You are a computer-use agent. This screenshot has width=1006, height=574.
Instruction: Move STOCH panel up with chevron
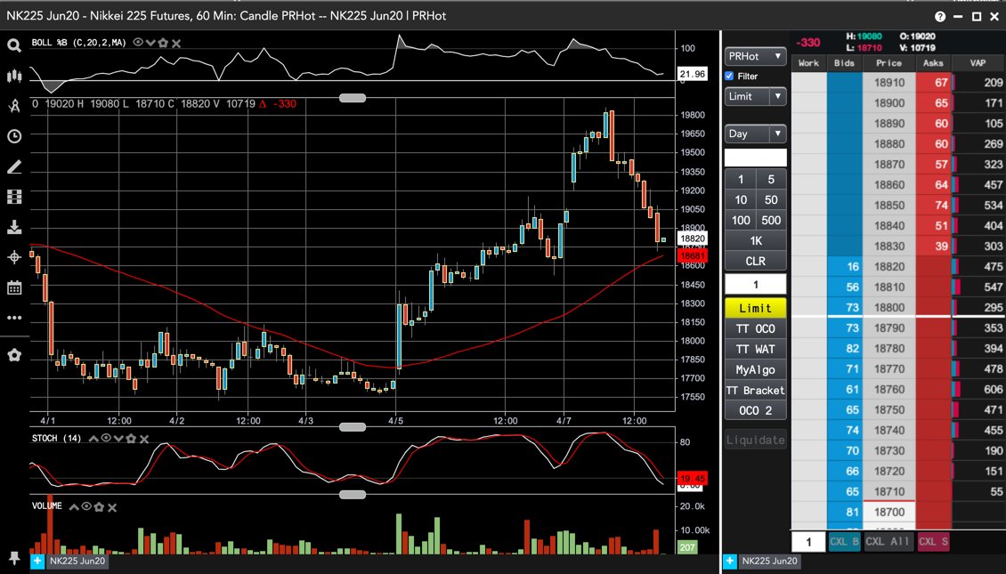pos(93,439)
